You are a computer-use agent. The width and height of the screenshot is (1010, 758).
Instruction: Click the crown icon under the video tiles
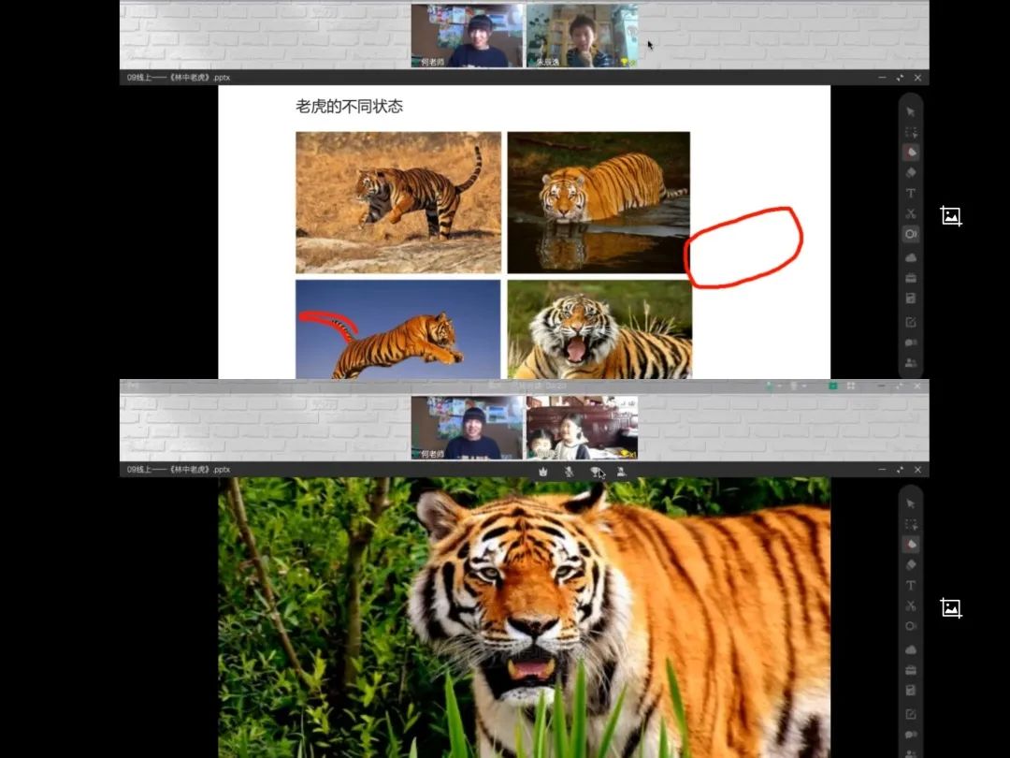pyautogui.click(x=543, y=472)
